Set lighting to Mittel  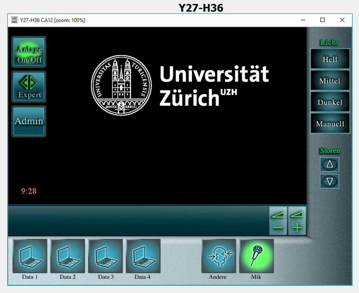point(330,80)
